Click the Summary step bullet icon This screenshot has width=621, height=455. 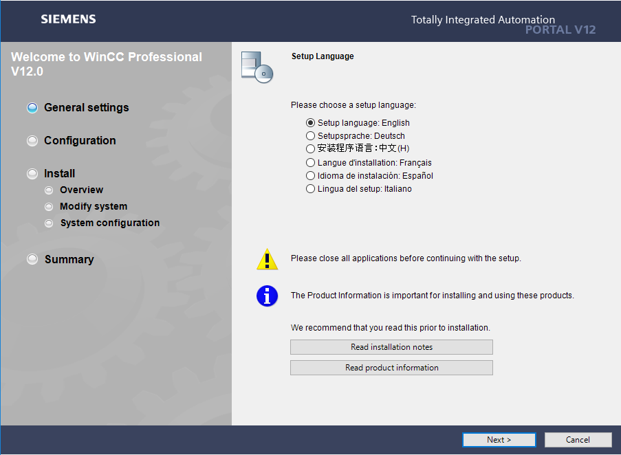[32, 260]
